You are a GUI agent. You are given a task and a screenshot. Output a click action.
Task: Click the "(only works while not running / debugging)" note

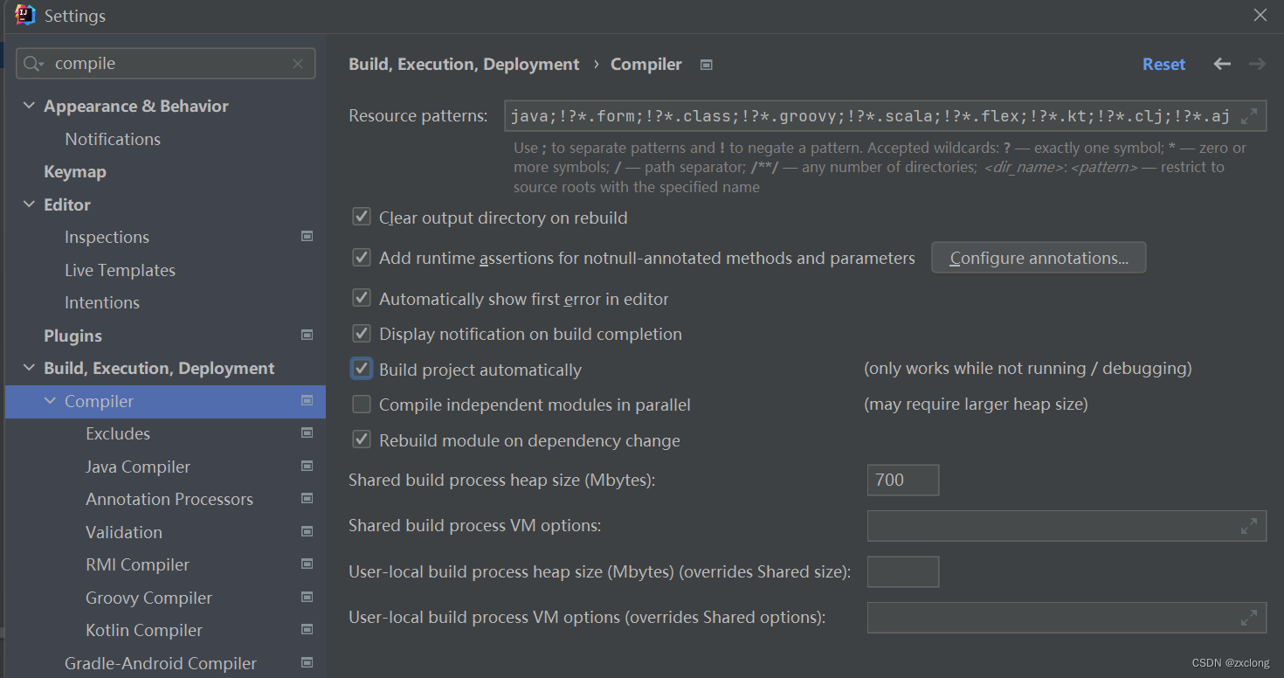coord(1028,369)
